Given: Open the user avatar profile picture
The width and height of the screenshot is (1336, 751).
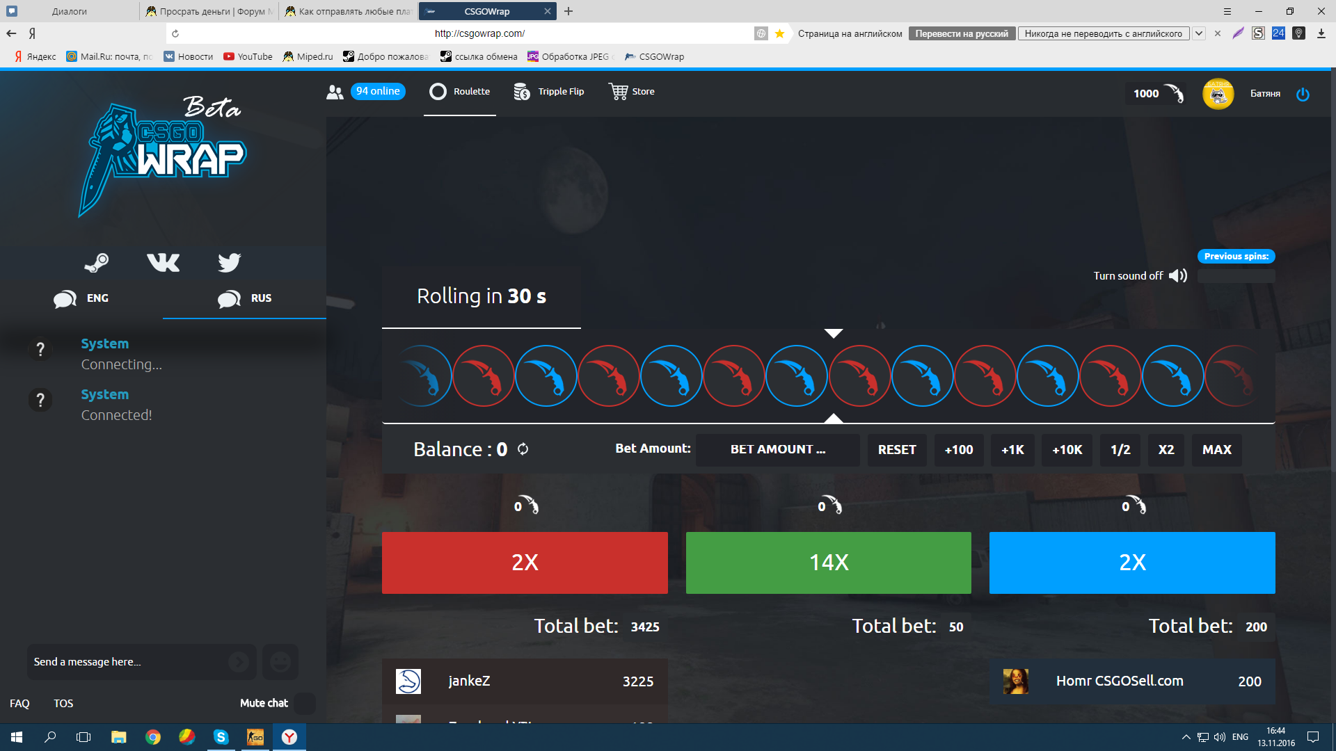Looking at the screenshot, I should pos(1218,94).
